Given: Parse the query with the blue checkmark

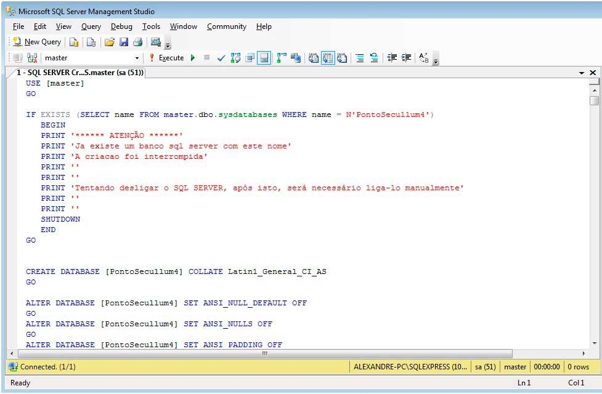Looking at the screenshot, I should tap(221, 58).
